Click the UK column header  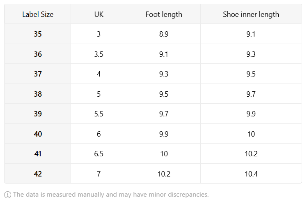(99, 14)
